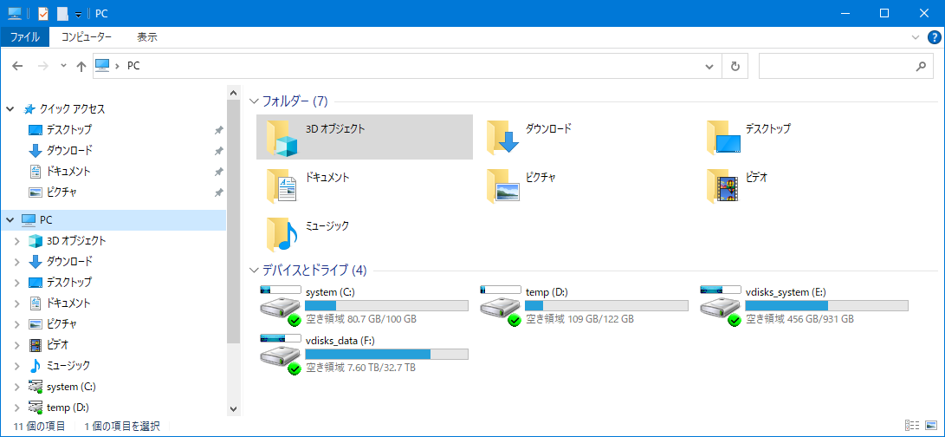
Task: Click the system (C:) capacity bar
Action: tap(386, 305)
